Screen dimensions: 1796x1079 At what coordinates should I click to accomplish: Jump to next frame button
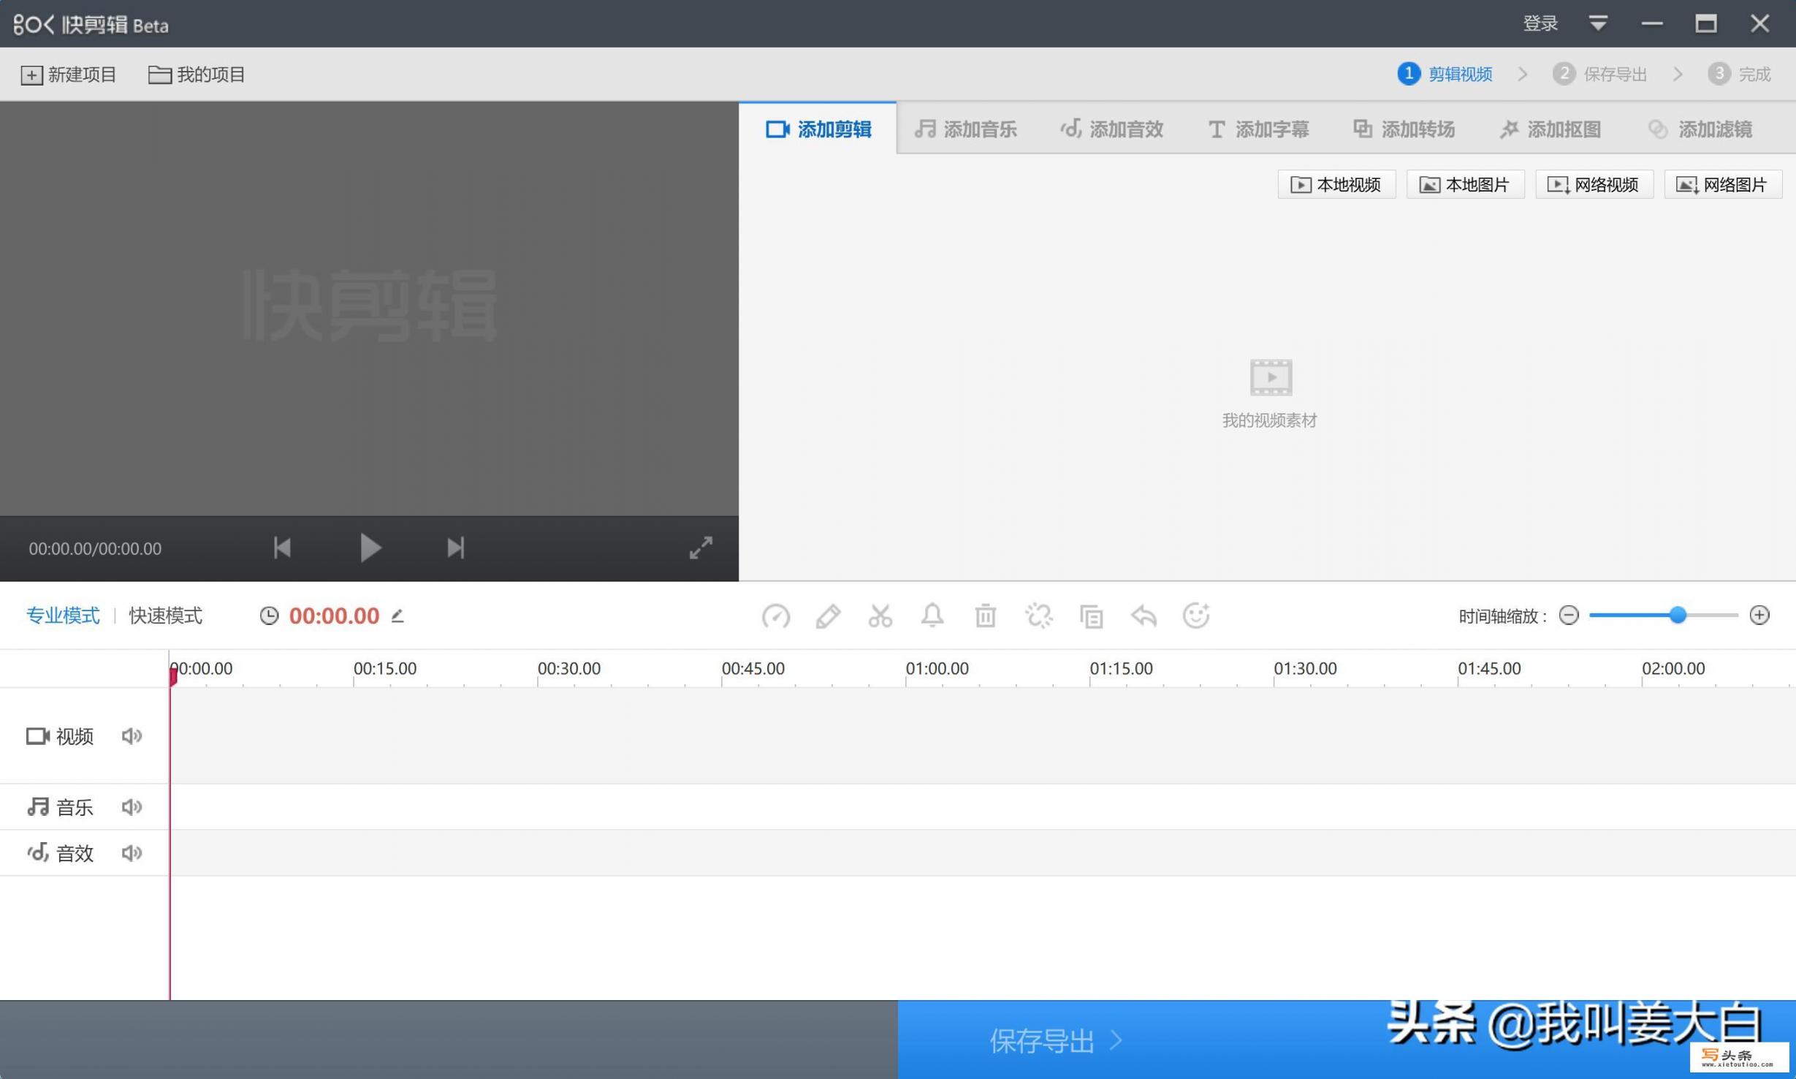click(455, 548)
